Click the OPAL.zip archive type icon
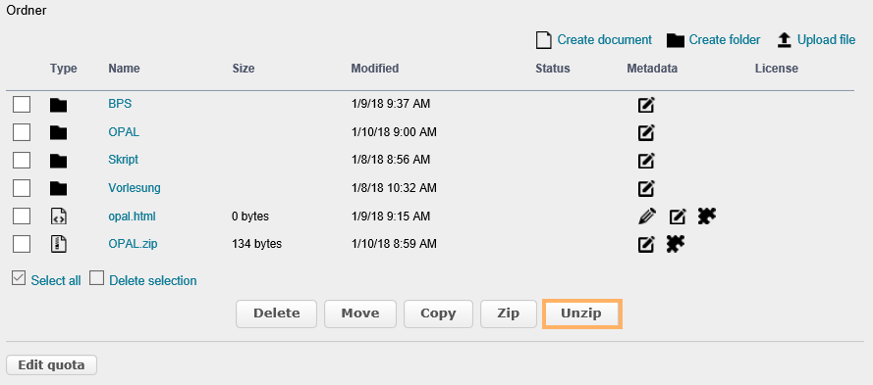Viewport: 873px width, 385px height. (59, 244)
